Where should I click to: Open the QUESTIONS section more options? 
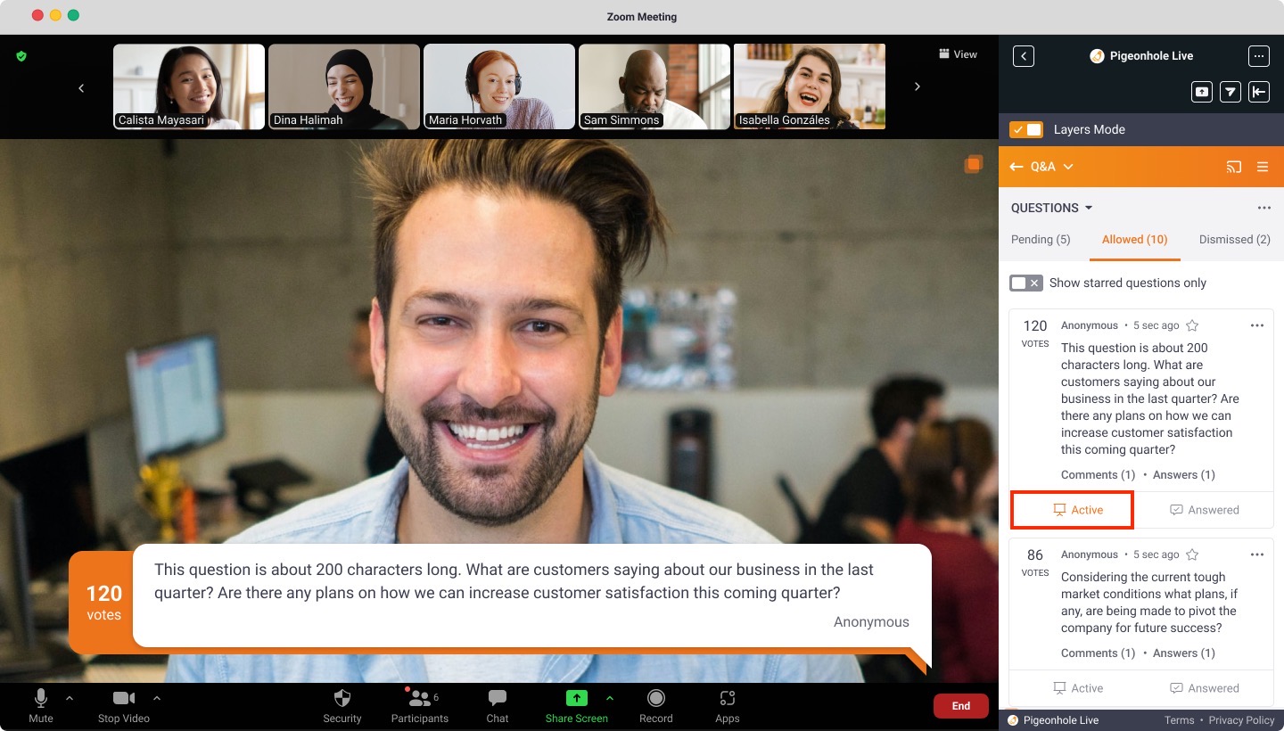point(1264,208)
